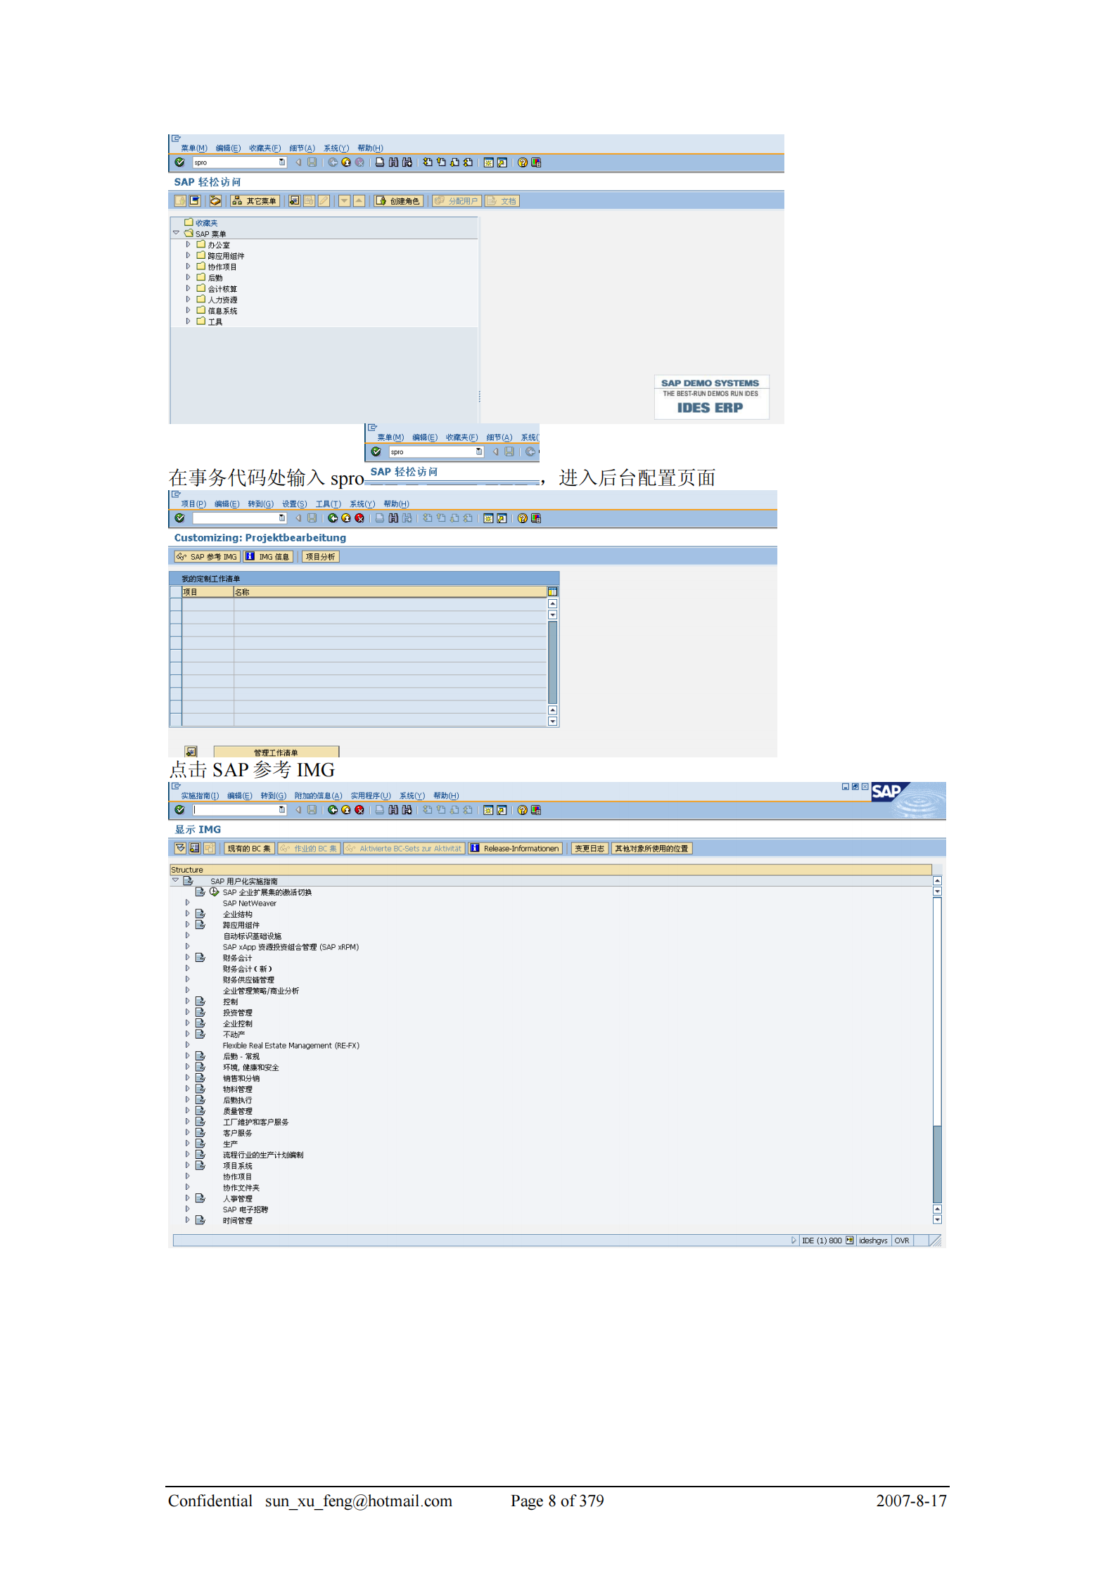The height and width of the screenshot is (1578, 1115).
Task: Open 细节(A) menu in SAP 轻松访问 window
Action: pyautogui.click(x=302, y=148)
